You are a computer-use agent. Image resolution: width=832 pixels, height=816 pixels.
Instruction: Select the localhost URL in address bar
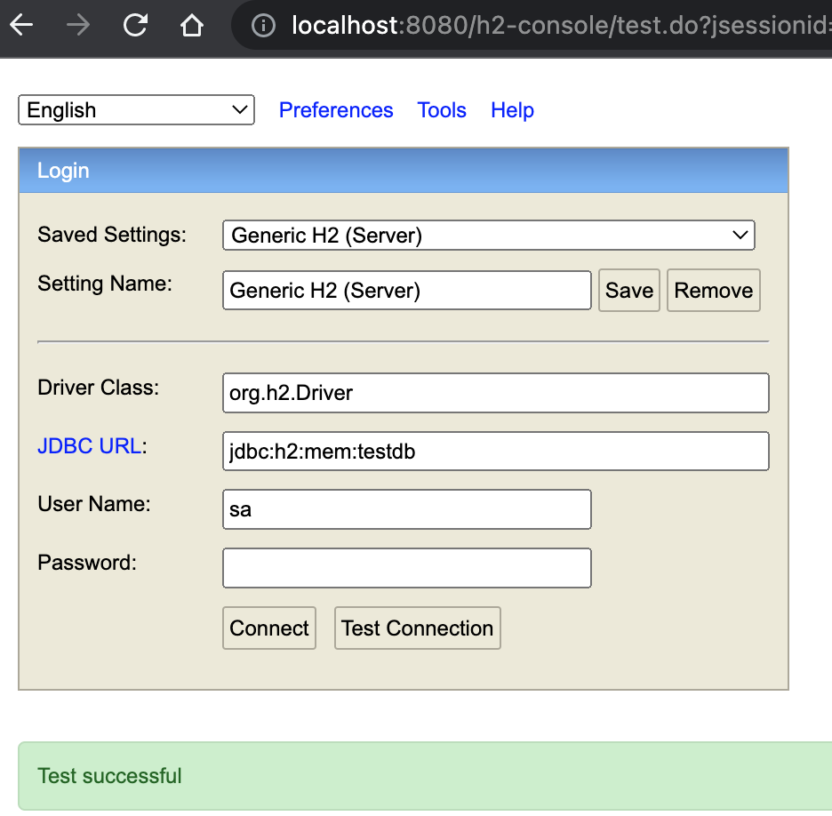click(x=562, y=25)
